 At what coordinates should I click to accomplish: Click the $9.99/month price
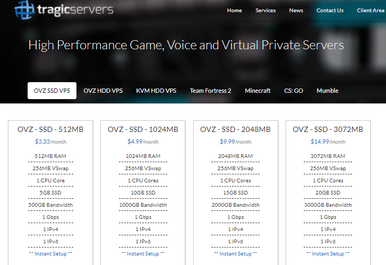point(235,142)
